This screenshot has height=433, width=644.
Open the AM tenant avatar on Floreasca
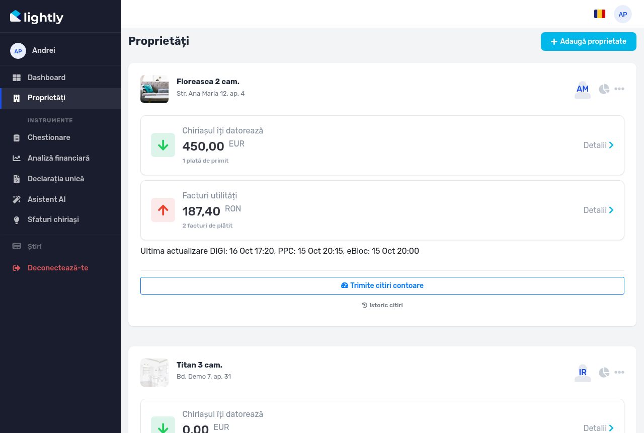click(583, 90)
